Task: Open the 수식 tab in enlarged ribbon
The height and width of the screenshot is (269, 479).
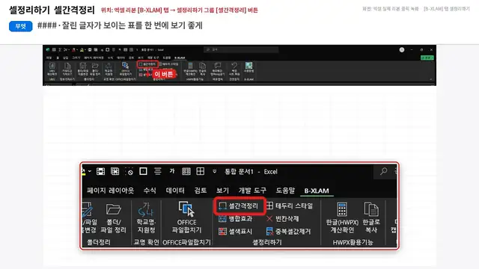Action: pos(150,191)
